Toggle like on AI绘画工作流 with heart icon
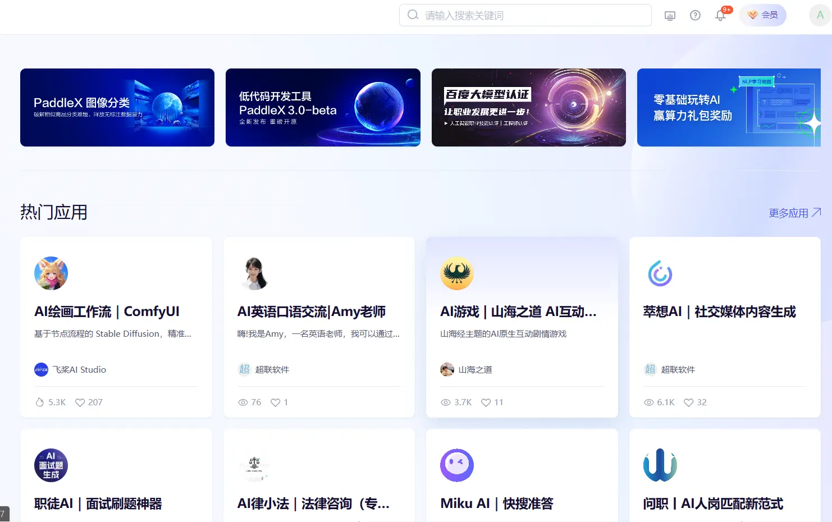This screenshot has height=522, width=832. point(80,402)
